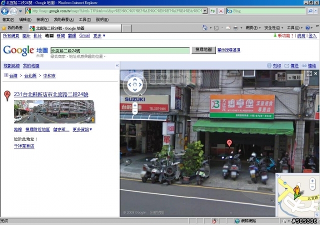
Task: Click the 登入 sign-in link
Action: pyautogui.click(x=312, y=36)
